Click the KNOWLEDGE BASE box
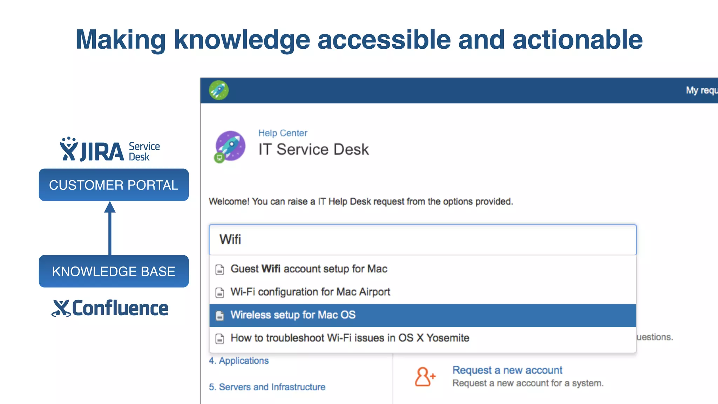 (114, 271)
